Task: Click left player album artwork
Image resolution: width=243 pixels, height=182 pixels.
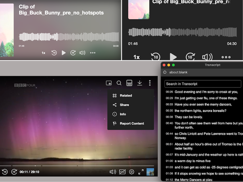Action: 7,30
